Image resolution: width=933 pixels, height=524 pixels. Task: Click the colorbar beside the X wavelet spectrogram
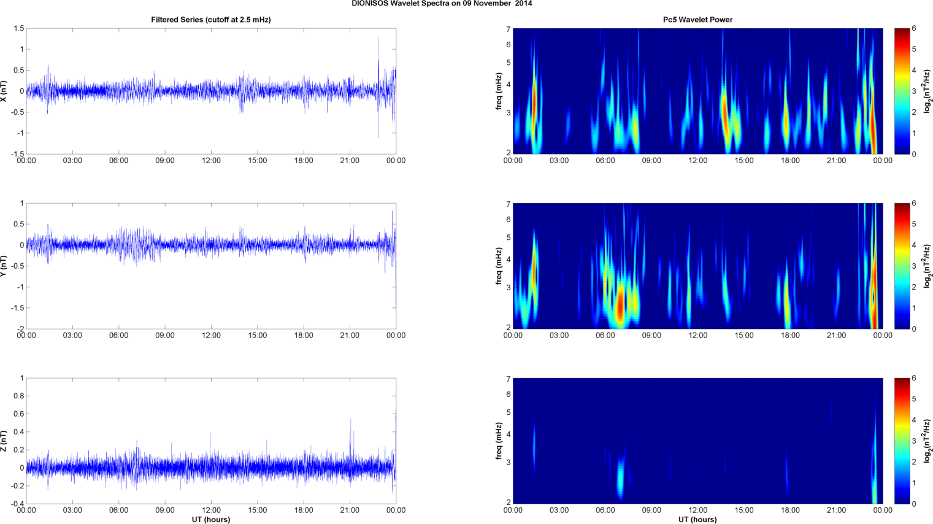point(902,91)
